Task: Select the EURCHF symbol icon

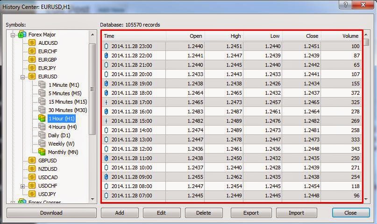Action: [32, 51]
